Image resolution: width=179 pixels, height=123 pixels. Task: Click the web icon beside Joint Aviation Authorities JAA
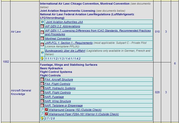[x=42, y=22]
